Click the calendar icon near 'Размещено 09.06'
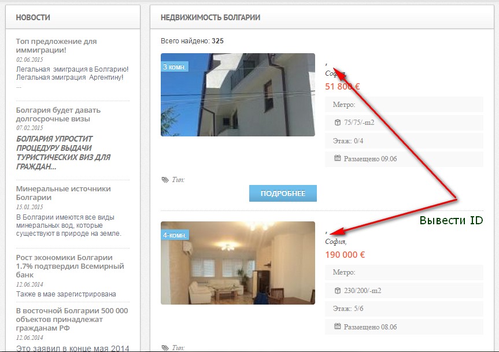Image resolution: width=499 pixels, height=352 pixels. (x=337, y=158)
